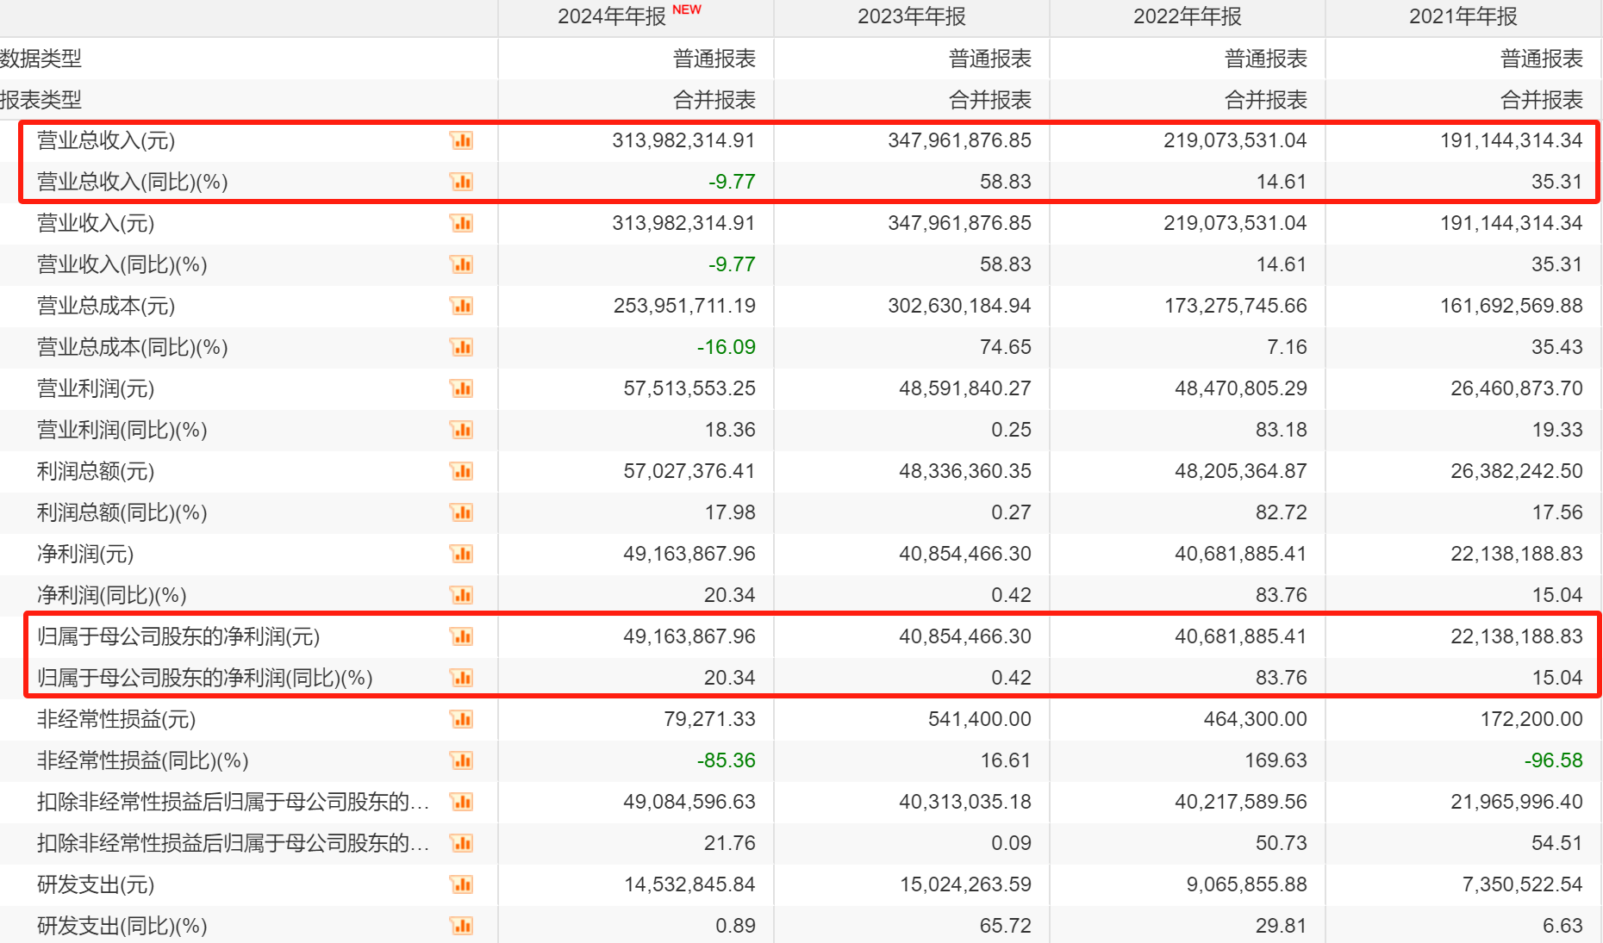Click the 2022年年报 column header

1187,16
